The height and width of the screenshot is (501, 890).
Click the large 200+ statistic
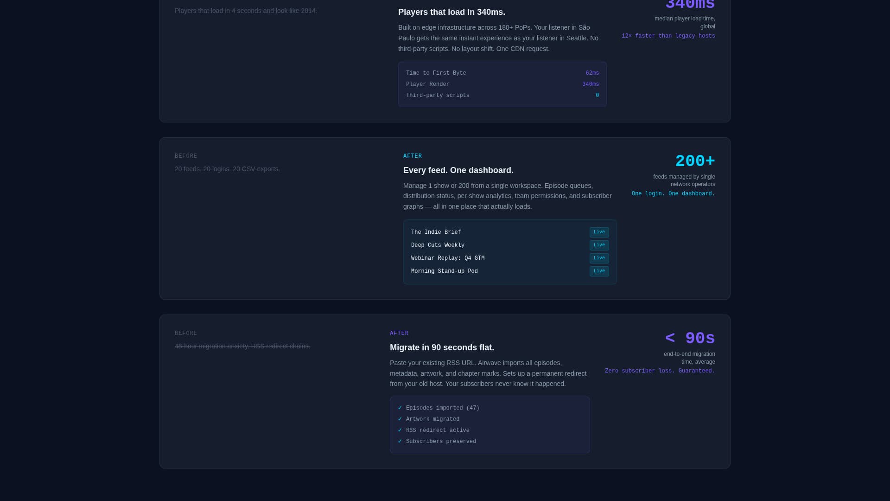(x=694, y=161)
